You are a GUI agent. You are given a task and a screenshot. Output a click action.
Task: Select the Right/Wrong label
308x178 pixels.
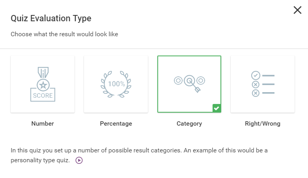click(x=263, y=124)
